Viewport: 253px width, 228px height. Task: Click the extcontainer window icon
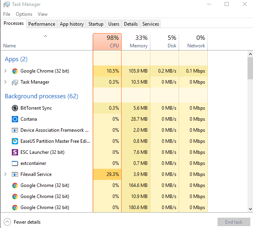click(x=15, y=163)
